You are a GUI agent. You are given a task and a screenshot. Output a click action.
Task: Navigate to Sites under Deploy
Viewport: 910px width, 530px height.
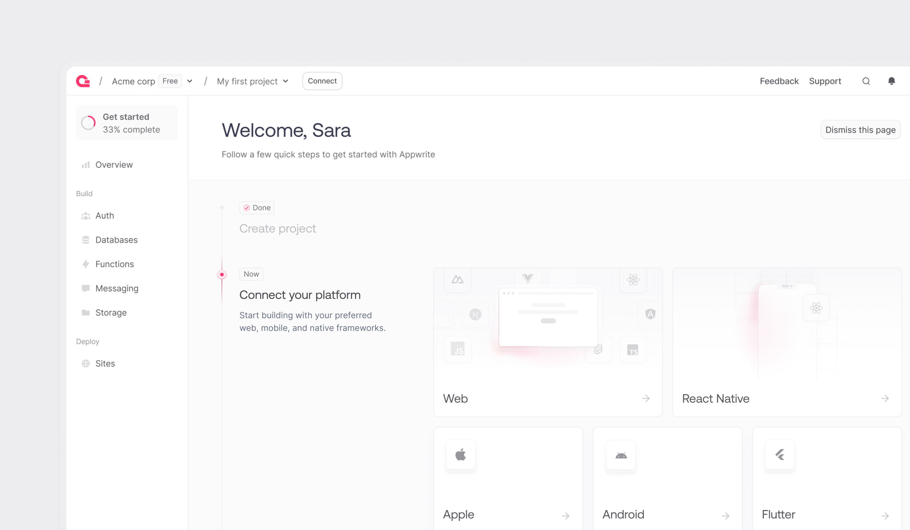105,363
